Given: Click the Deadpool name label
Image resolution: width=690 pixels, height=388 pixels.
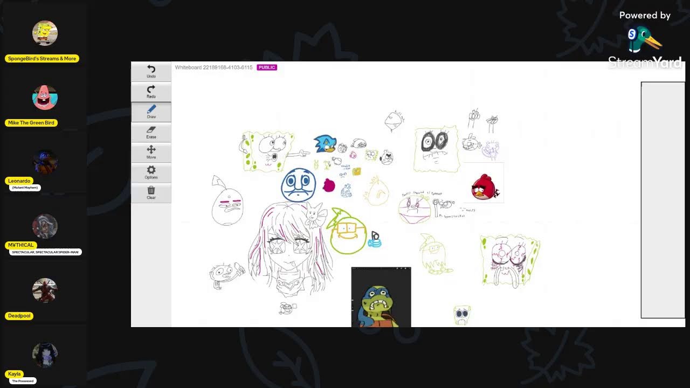Looking at the screenshot, I should tap(19, 316).
